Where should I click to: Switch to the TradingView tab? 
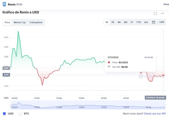pos(36,23)
